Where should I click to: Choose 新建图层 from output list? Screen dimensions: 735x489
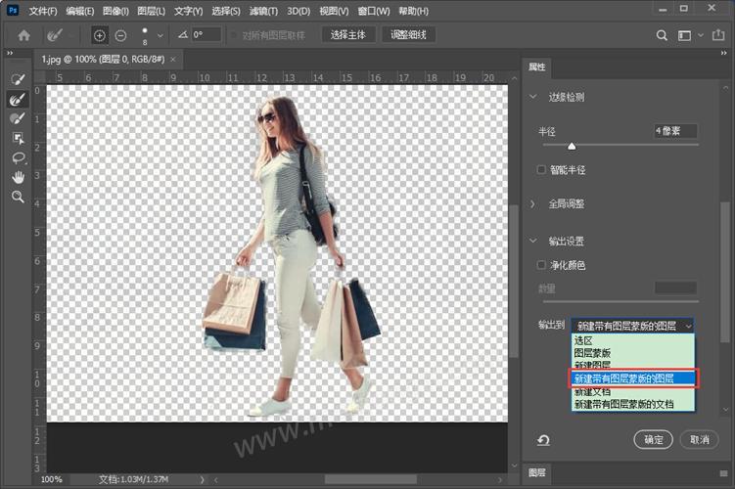pos(632,365)
